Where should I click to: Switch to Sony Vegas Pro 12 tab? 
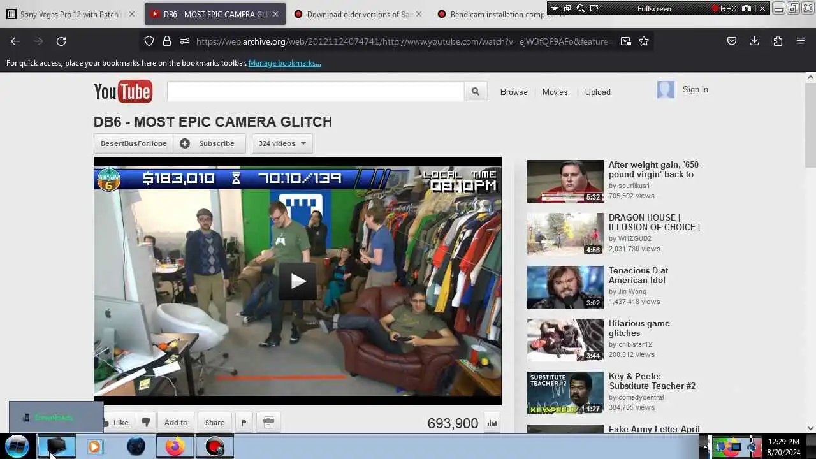69,14
